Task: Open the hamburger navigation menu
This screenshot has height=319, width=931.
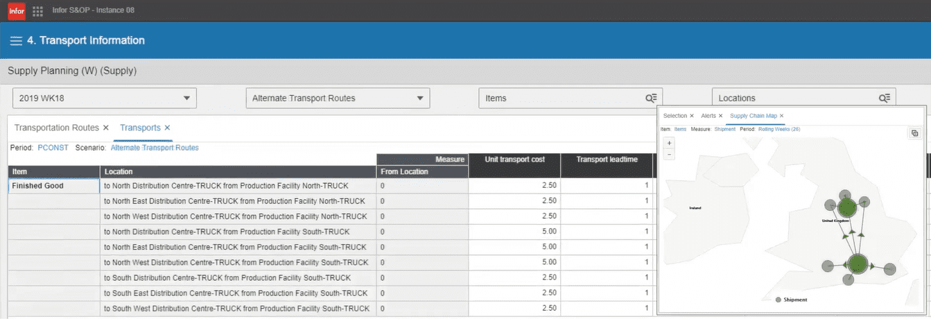Action: pos(16,41)
